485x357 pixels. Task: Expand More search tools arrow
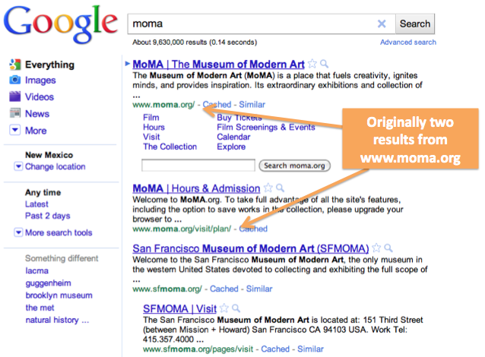(x=18, y=232)
